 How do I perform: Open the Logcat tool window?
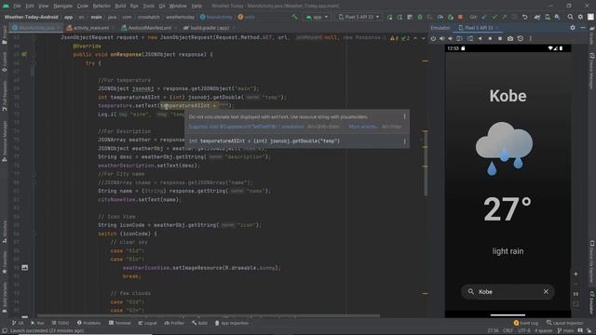click(147, 323)
